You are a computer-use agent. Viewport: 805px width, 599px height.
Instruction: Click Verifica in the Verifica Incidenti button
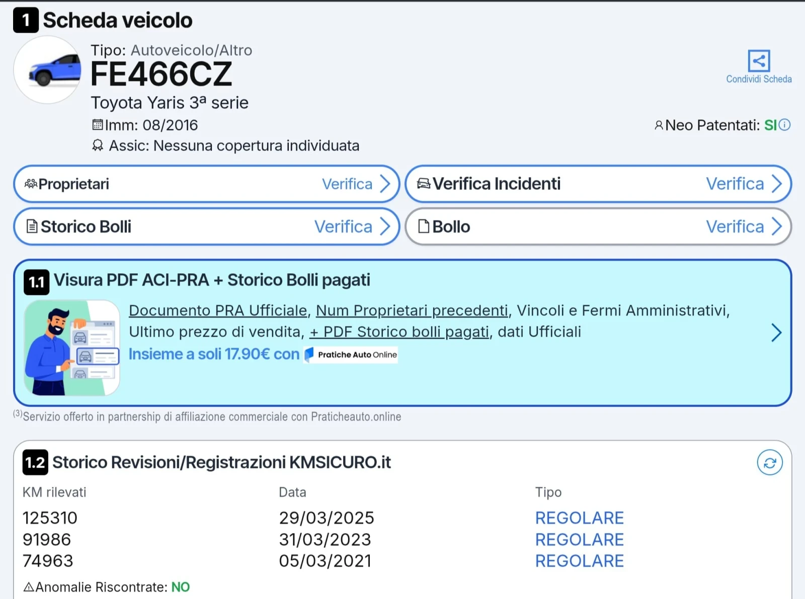(x=735, y=184)
